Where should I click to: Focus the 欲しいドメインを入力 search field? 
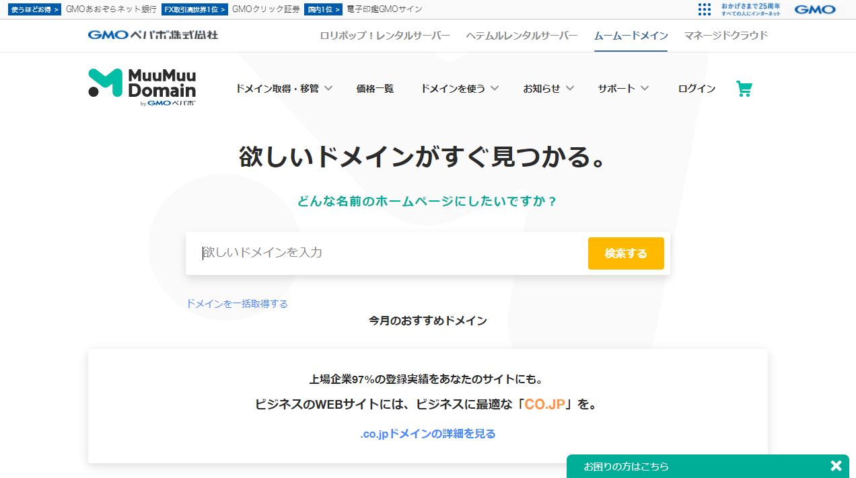(387, 253)
